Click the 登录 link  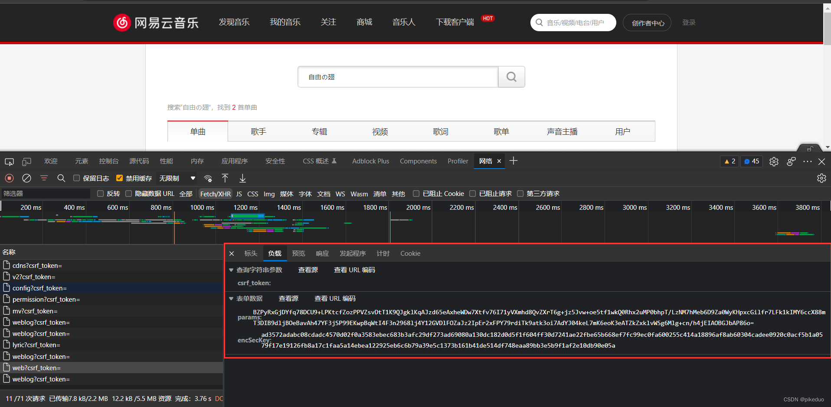689,23
